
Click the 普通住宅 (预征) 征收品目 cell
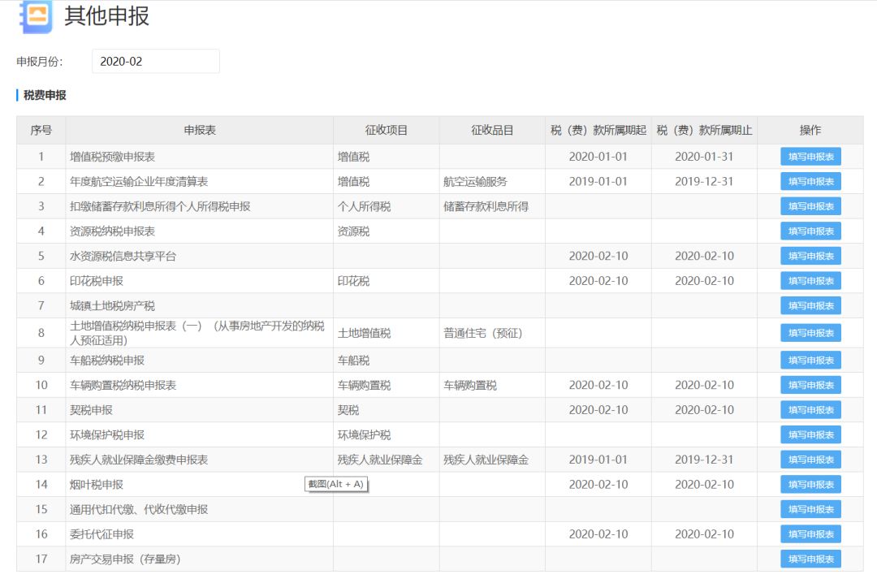tap(483, 333)
